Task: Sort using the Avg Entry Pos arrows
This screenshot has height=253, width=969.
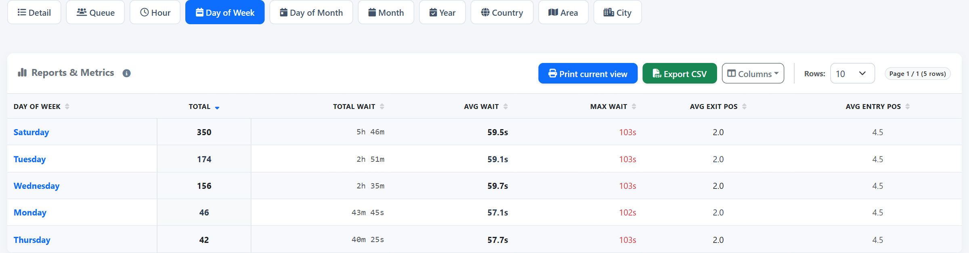Action: tap(908, 107)
